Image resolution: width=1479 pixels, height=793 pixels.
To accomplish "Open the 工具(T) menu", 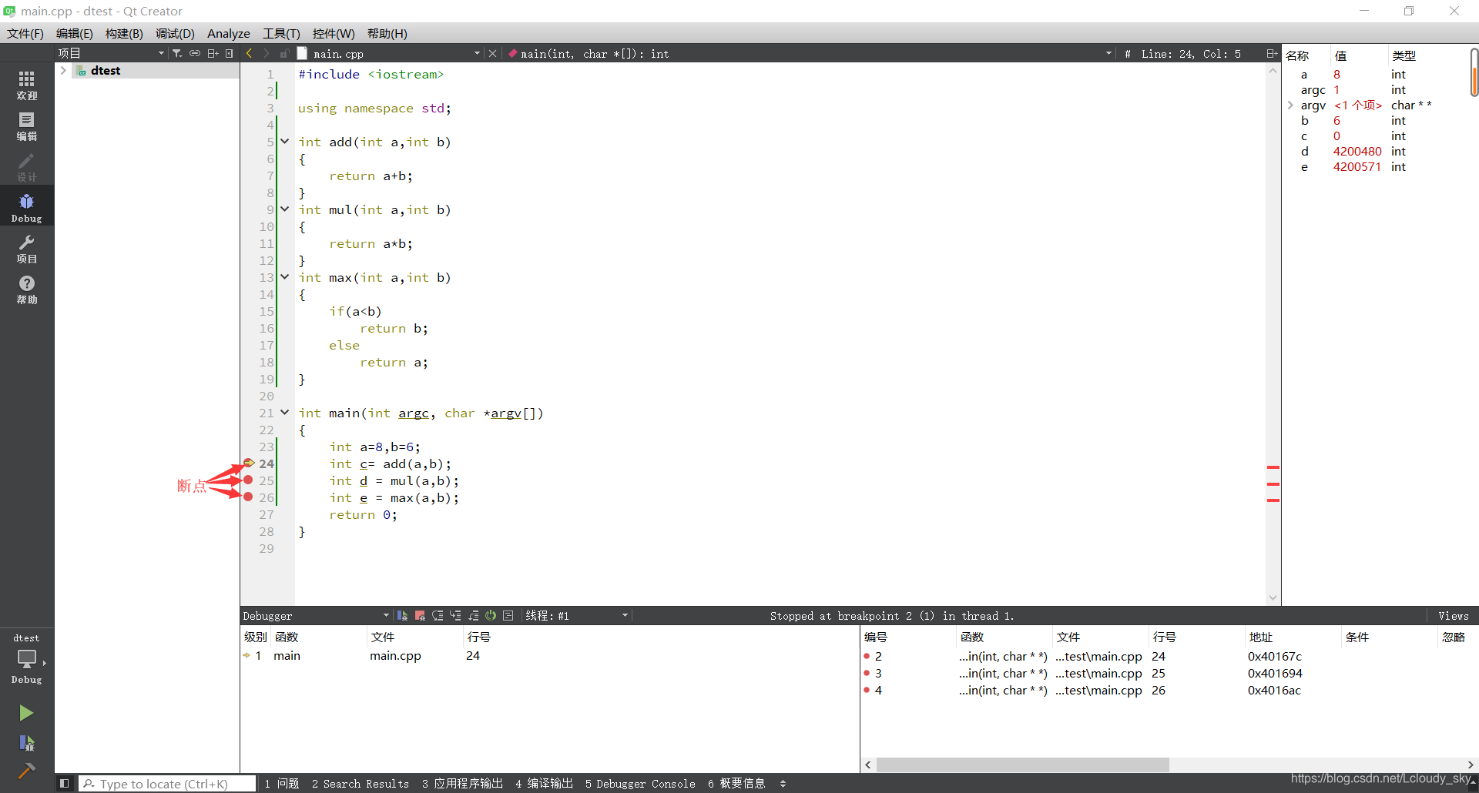I will [281, 33].
